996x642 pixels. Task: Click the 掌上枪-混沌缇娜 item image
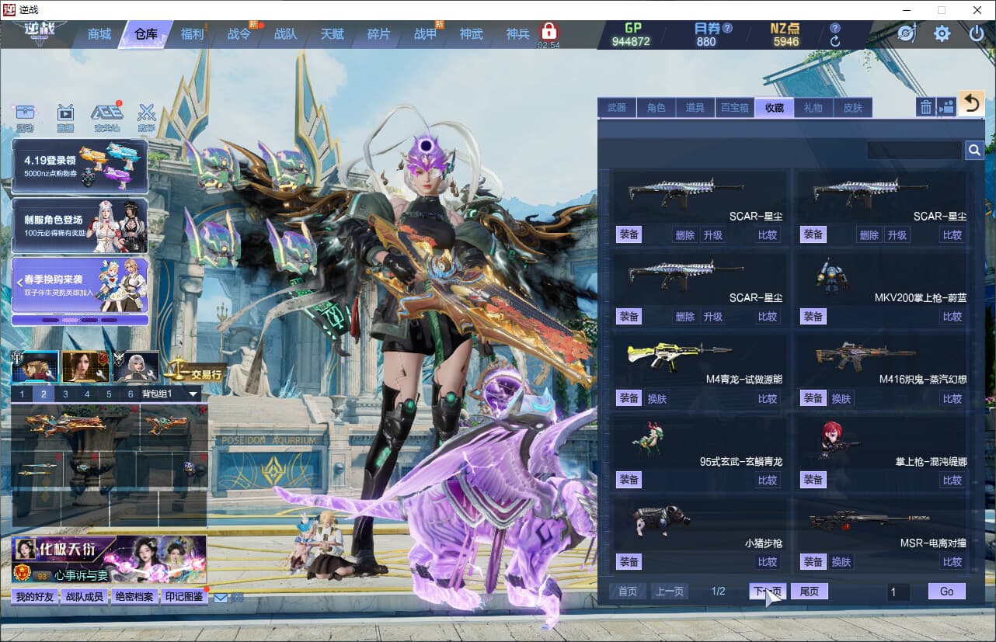coord(839,439)
